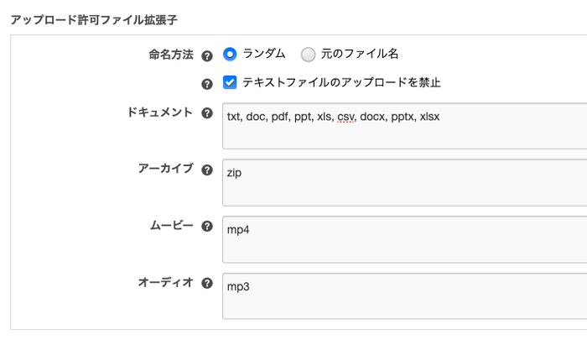
Task: Show the help icon for アーカイブ
Action: click(x=207, y=170)
